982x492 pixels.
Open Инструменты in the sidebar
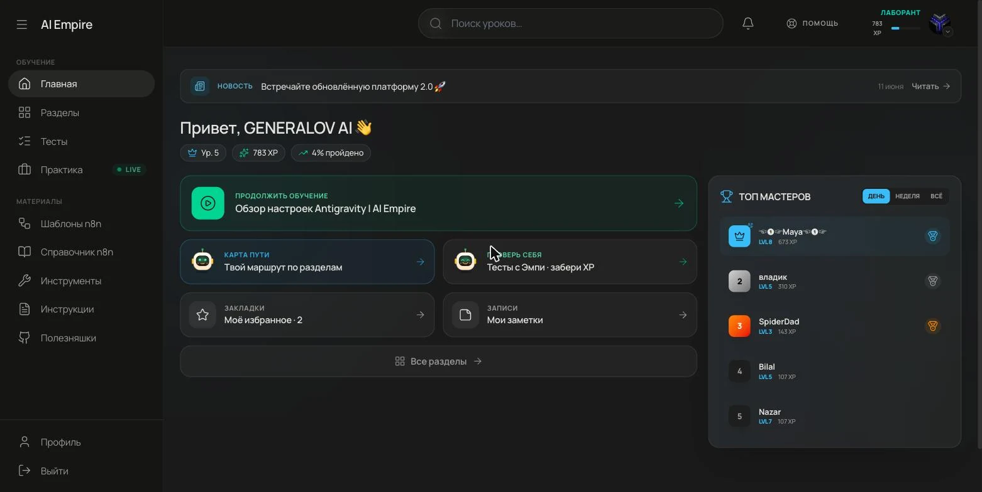(x=82, y=281)
